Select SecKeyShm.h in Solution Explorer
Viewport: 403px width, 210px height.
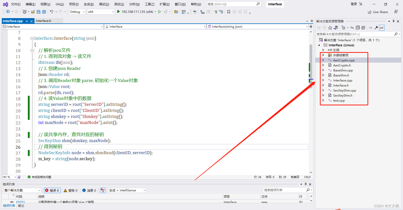[x=343, y=95]
